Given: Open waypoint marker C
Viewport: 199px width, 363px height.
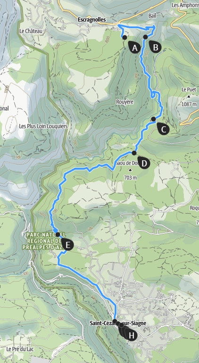Looking at the screenshot, I should [163, 129].
